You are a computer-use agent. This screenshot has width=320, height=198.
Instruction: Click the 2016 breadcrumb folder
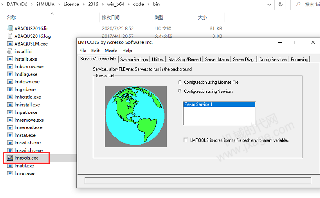[93, 4]
